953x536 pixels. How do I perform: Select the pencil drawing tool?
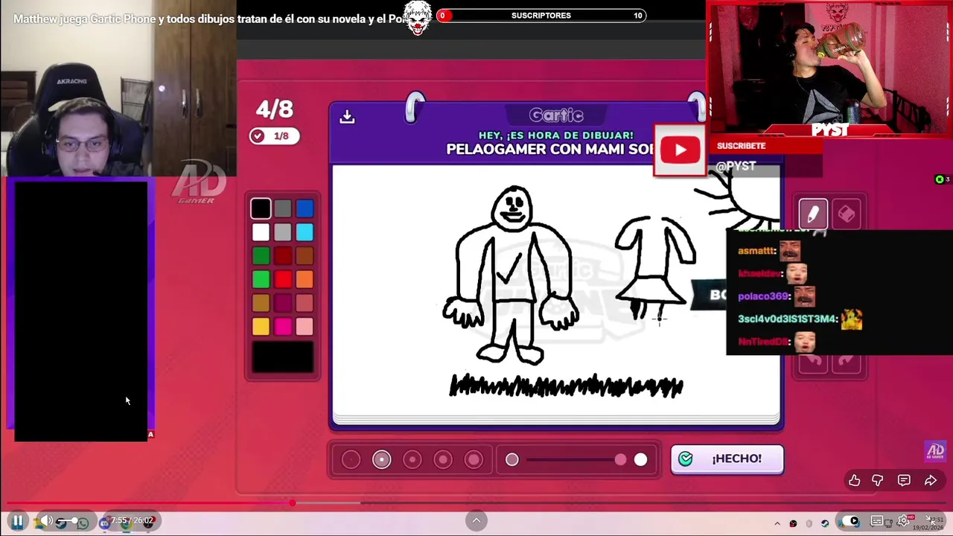pyautogui.click(x=813, y=214)
